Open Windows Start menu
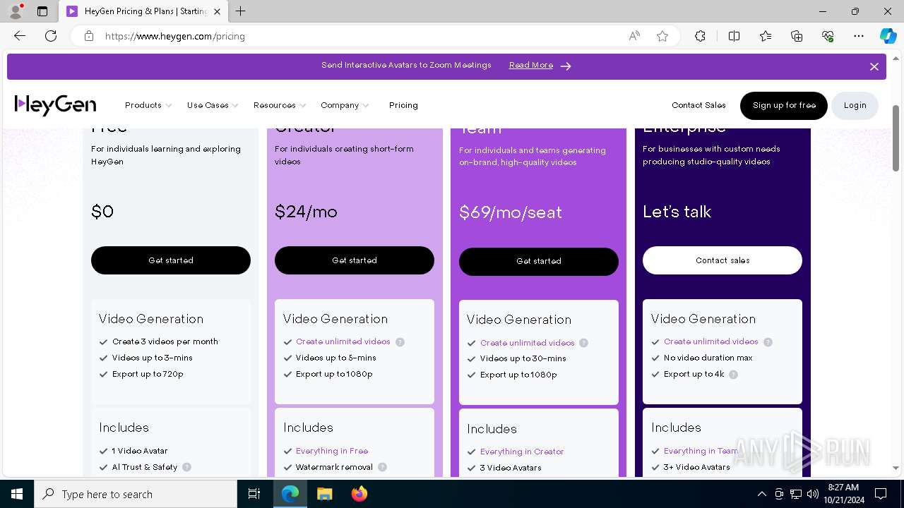Image resolution: width=904 pixels, height=508 pixels. [x=17, y=494]
